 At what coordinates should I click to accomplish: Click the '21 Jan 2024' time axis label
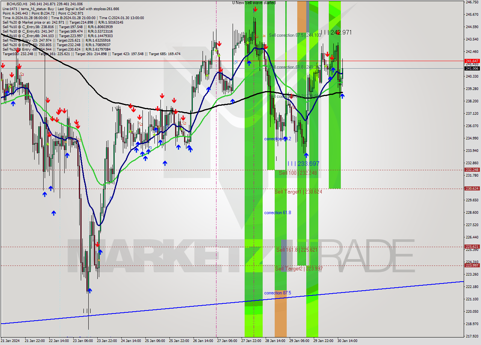click(x=11, y=341)
